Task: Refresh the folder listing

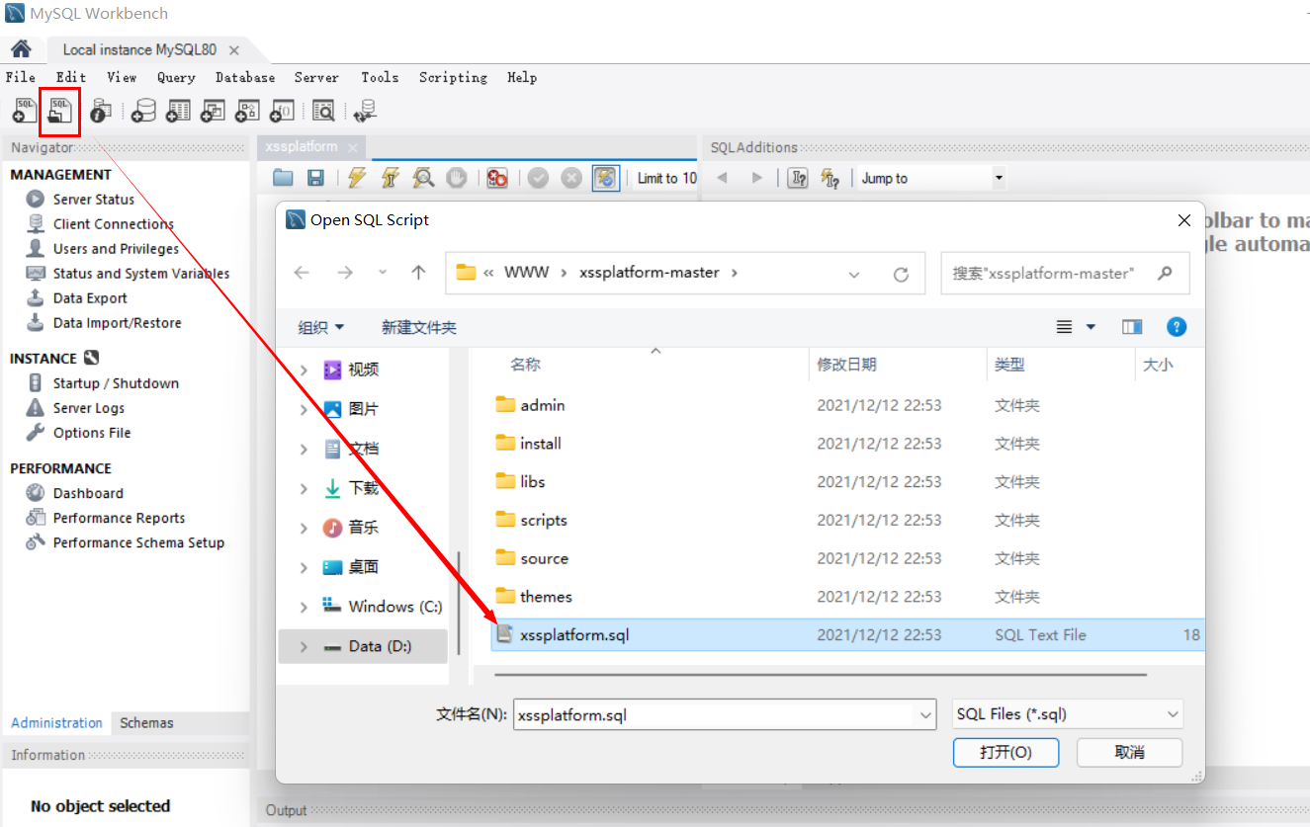Action: 901,275
